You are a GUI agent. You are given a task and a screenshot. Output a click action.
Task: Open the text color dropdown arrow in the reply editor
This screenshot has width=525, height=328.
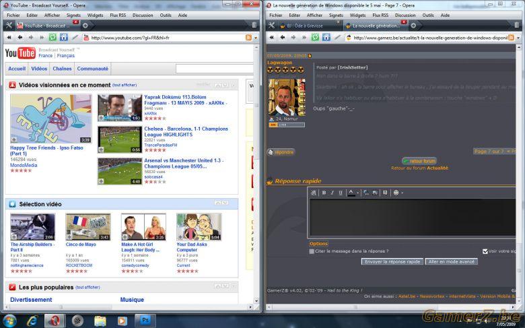point(357,193)
